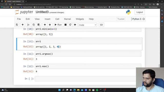Insert a cell below with plus icon
This screenshot has width=164, height=92.
(x=23, y=25)
